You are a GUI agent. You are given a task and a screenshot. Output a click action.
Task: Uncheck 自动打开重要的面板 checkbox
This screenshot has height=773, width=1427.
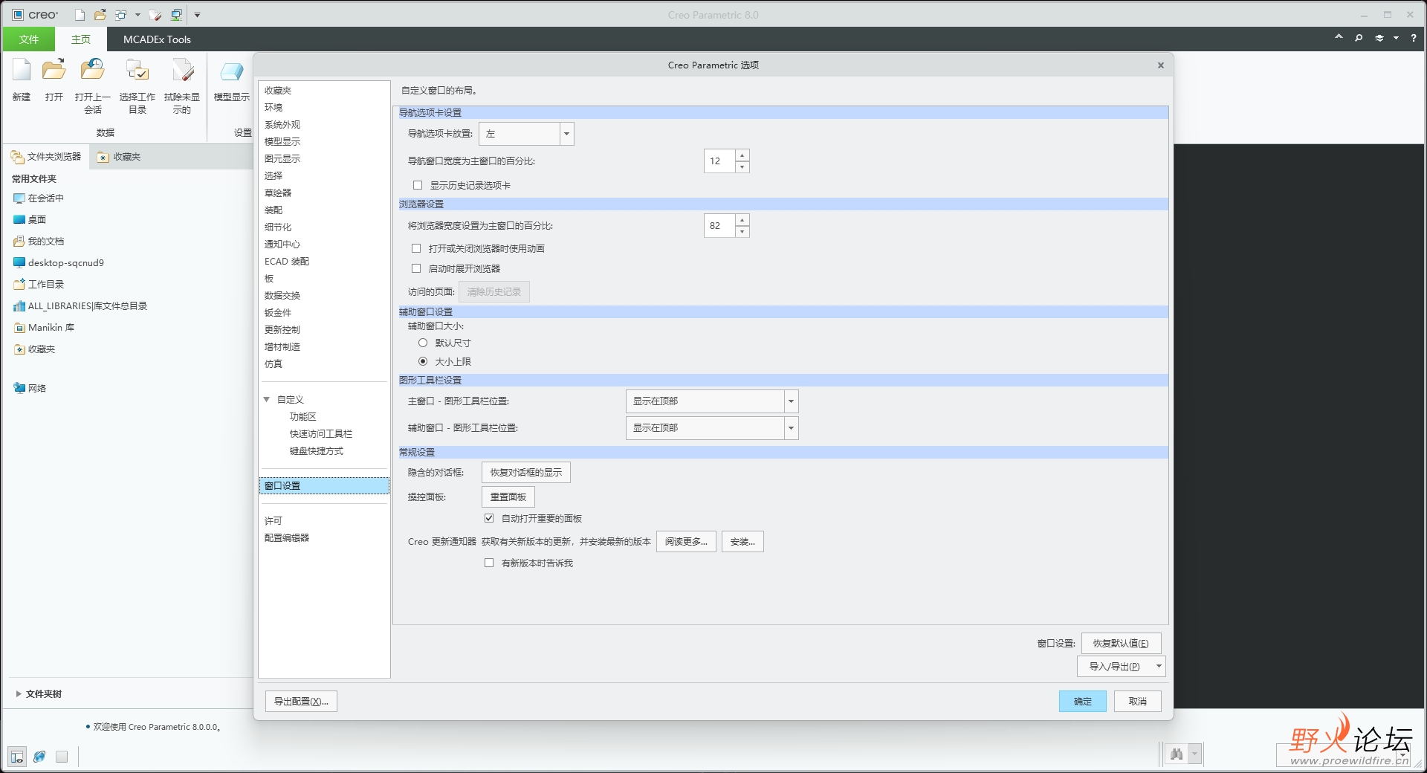tap(489, 519)
